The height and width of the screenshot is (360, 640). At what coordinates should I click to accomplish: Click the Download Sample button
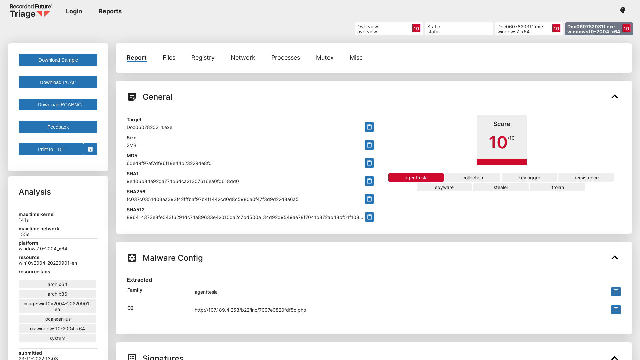58,60
